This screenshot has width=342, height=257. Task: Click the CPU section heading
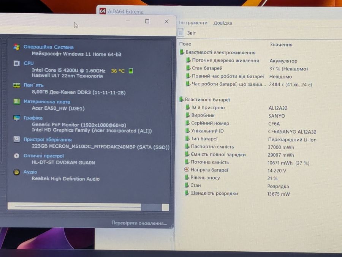[x=28, y=63]
